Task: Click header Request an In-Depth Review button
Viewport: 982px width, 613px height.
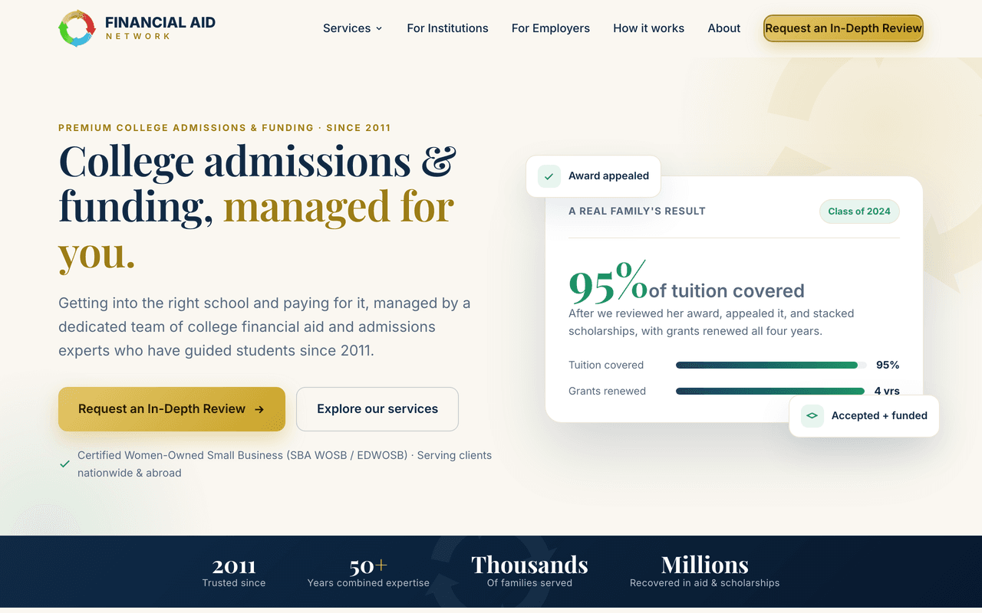Action: pyautogui.click(x=843, y=28)
